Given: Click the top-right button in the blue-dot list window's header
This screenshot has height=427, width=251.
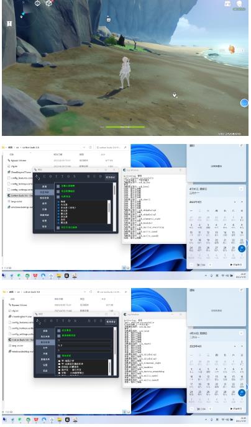Looking at the screenshot, I should (x=111, y=177).
